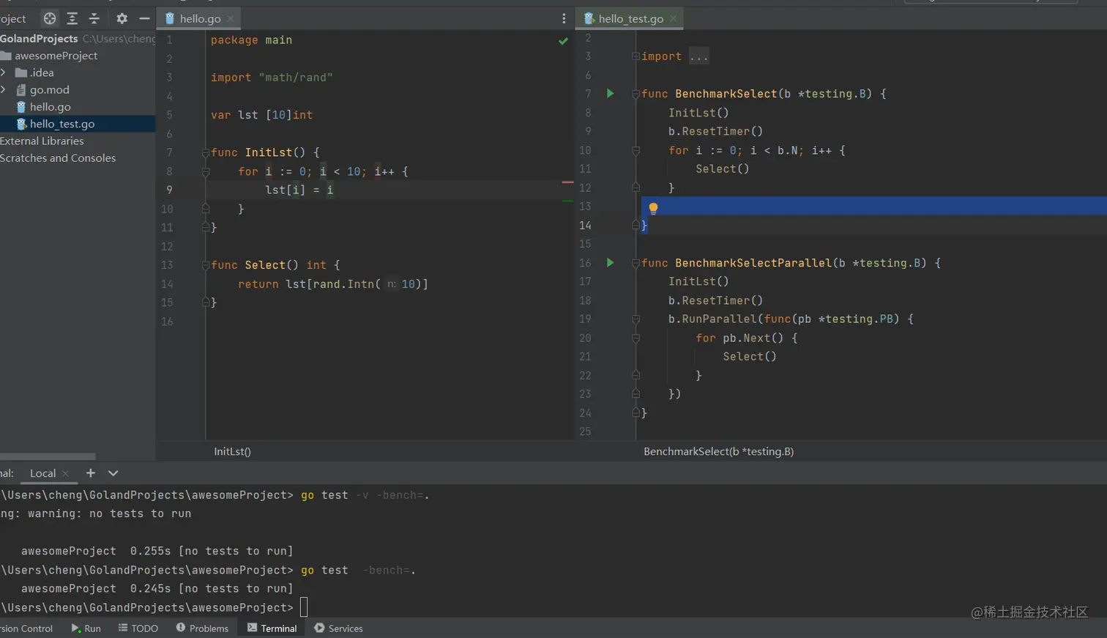Collapse the Select function fold marker
Screen dimensions: 1107x638
pyautogui.click(x=206, y=265)
